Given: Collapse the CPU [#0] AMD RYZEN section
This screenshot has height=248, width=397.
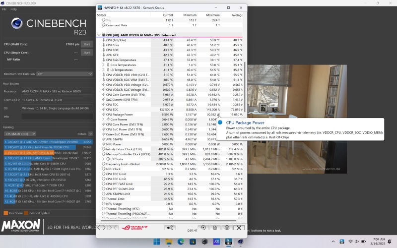Looking at the screenshot, I should tap(99, 35).
